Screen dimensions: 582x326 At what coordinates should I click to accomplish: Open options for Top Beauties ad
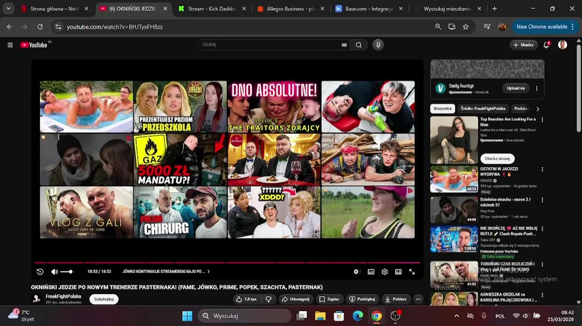542,120
